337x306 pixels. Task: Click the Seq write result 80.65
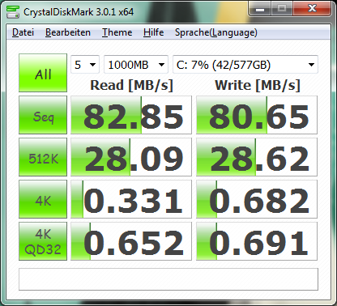tap(257, 115)
